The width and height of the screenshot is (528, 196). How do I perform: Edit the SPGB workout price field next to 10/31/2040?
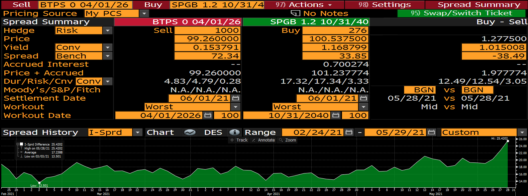coord(355,116)
